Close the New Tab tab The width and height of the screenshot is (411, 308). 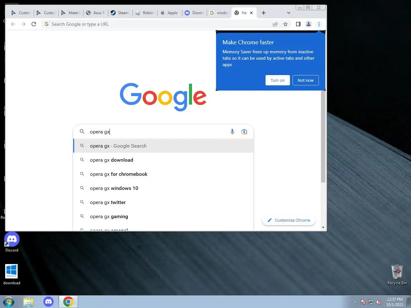[251, 13]
